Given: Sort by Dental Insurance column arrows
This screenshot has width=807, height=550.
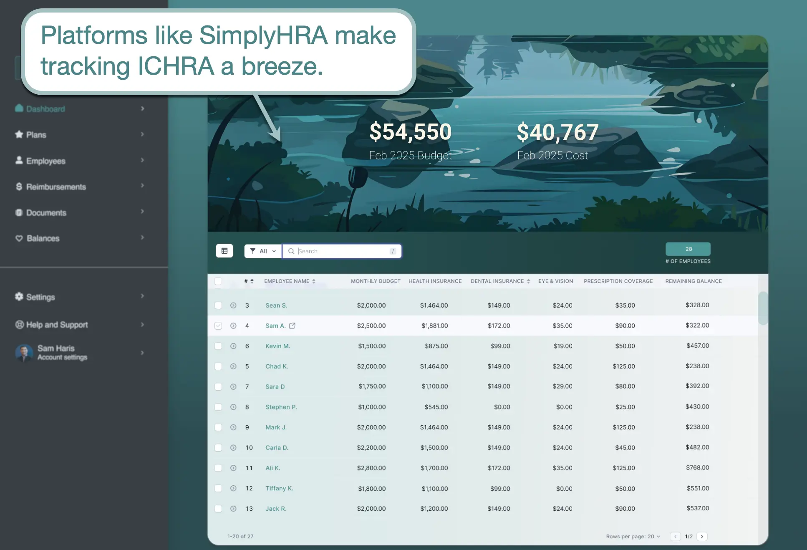Looking at the screenshot, I should 528,281.
